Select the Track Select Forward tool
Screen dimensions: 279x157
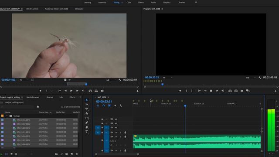[87, 104]
